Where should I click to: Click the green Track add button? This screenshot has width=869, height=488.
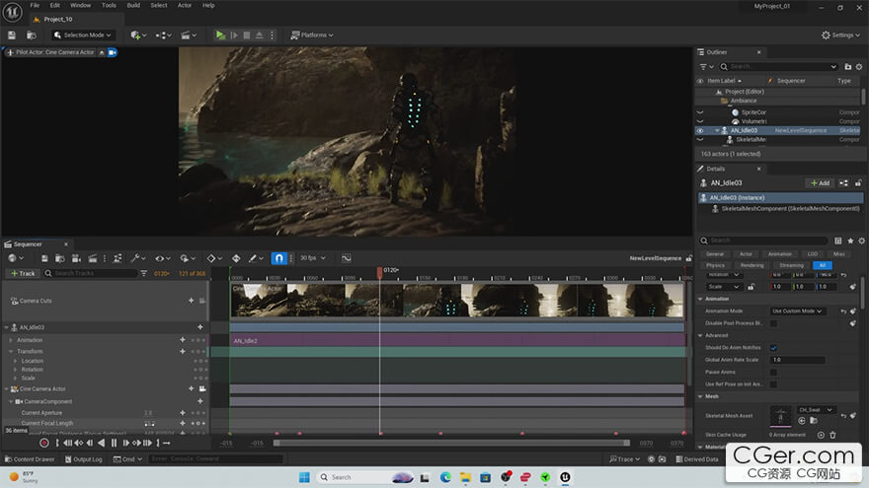pos(23,273)
